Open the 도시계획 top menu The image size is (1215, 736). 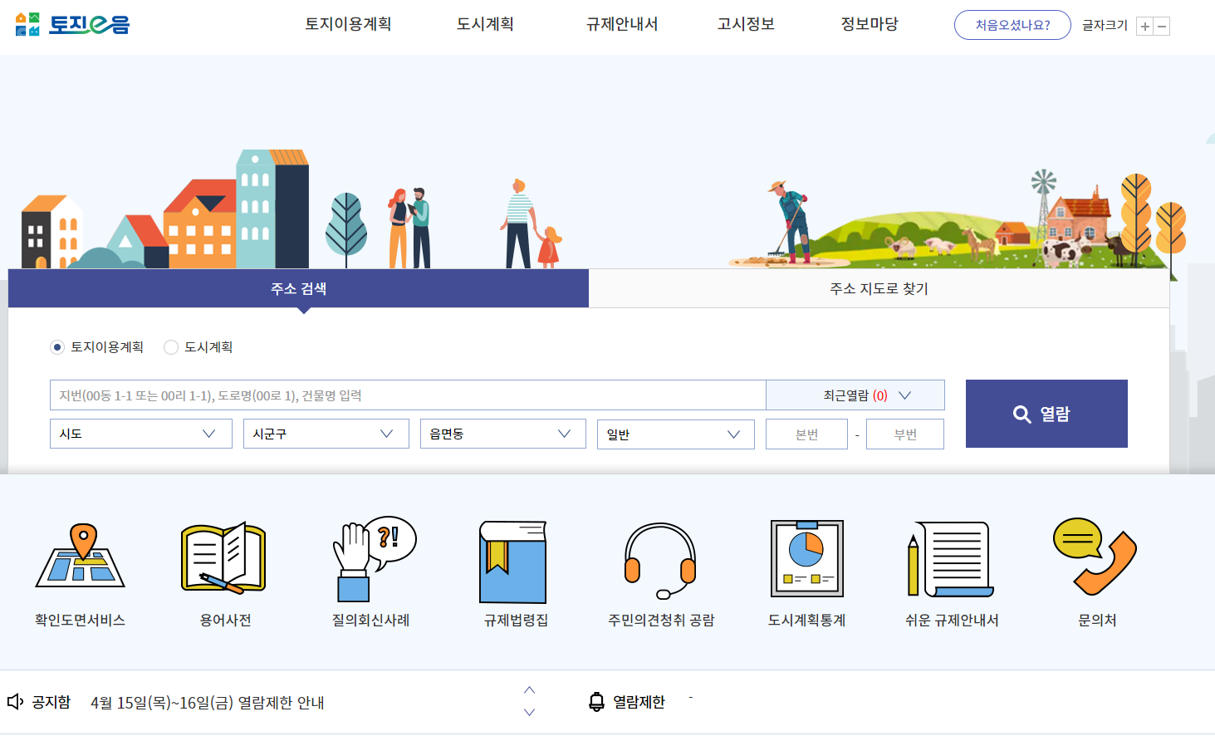(x=485, y=24)
